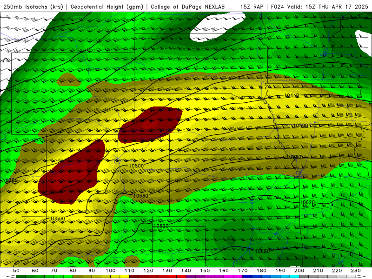
Task: Click the 50 label on the color scale
Action: pos(16,271)
